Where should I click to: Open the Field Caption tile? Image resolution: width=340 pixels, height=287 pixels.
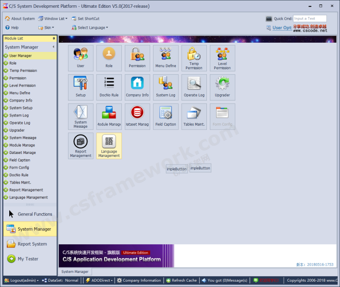[x=166, y=116]
